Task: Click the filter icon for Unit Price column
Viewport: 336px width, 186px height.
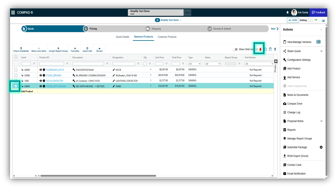Action: click(x=166, y=64)
